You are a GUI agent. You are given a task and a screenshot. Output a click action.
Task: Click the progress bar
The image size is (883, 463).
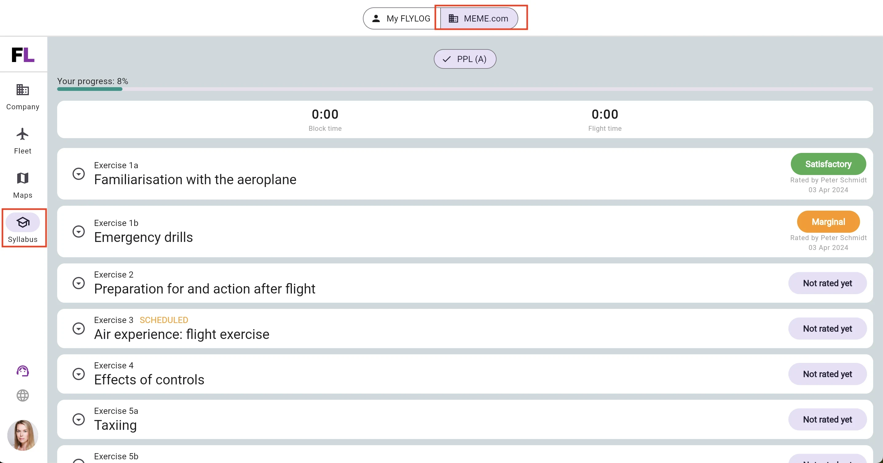point(465,89)
